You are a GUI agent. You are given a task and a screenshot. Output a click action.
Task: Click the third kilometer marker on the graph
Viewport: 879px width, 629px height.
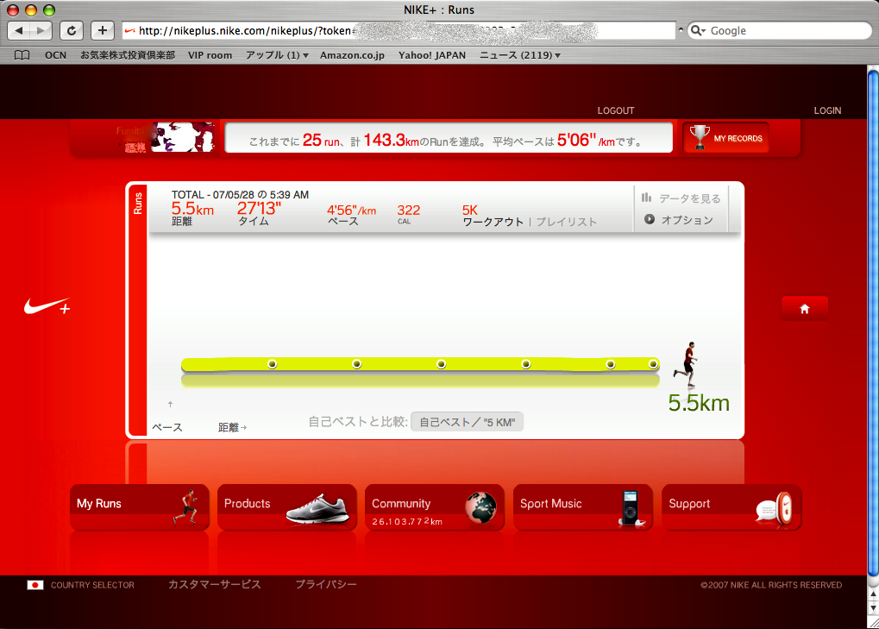tap(441, 364)
